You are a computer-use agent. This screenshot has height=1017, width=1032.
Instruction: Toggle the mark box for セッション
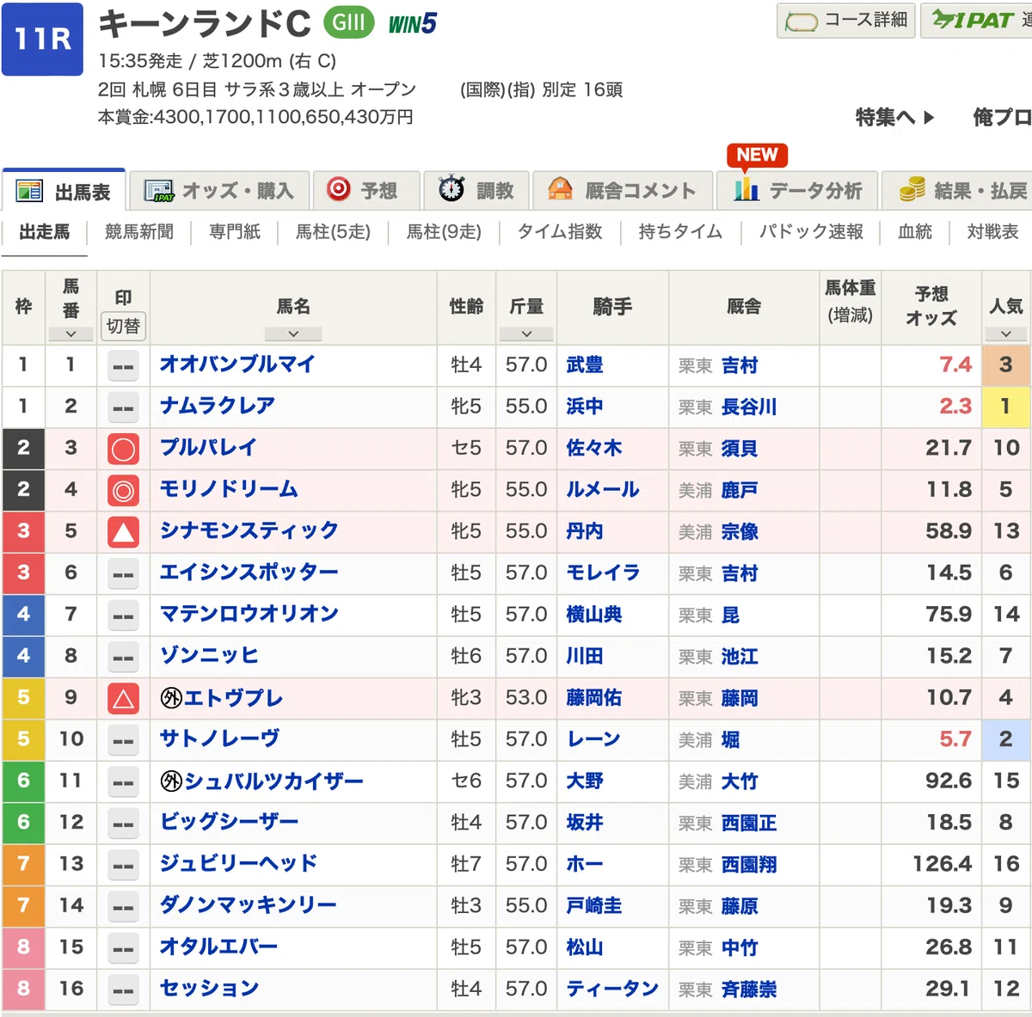123,990
